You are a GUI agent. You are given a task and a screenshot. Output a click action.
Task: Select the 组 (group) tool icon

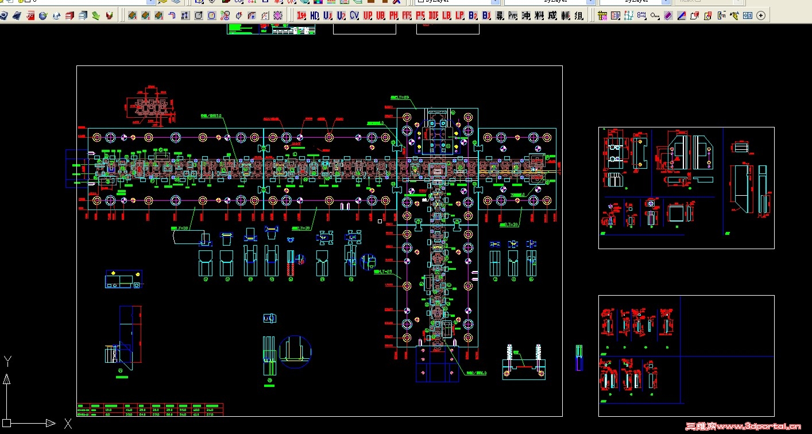click(x=580, y=15)
